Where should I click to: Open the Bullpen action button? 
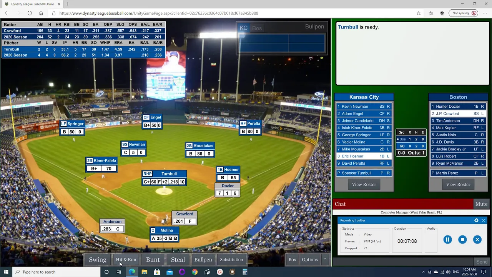tap(203, 260)
